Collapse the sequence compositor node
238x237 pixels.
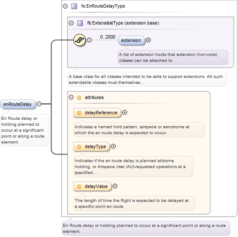[x=89, y=40]
